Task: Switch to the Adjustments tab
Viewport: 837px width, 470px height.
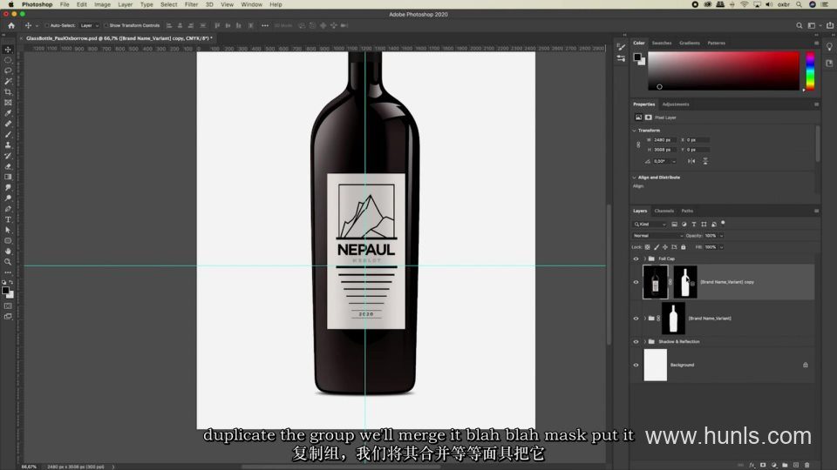Action: (675, 104)
